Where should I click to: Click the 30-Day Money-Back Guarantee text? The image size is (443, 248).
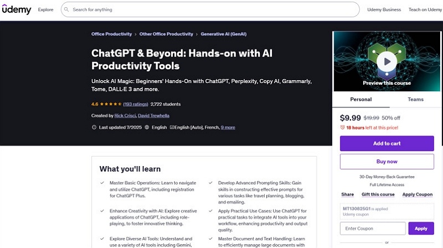(x=387, y=177)
